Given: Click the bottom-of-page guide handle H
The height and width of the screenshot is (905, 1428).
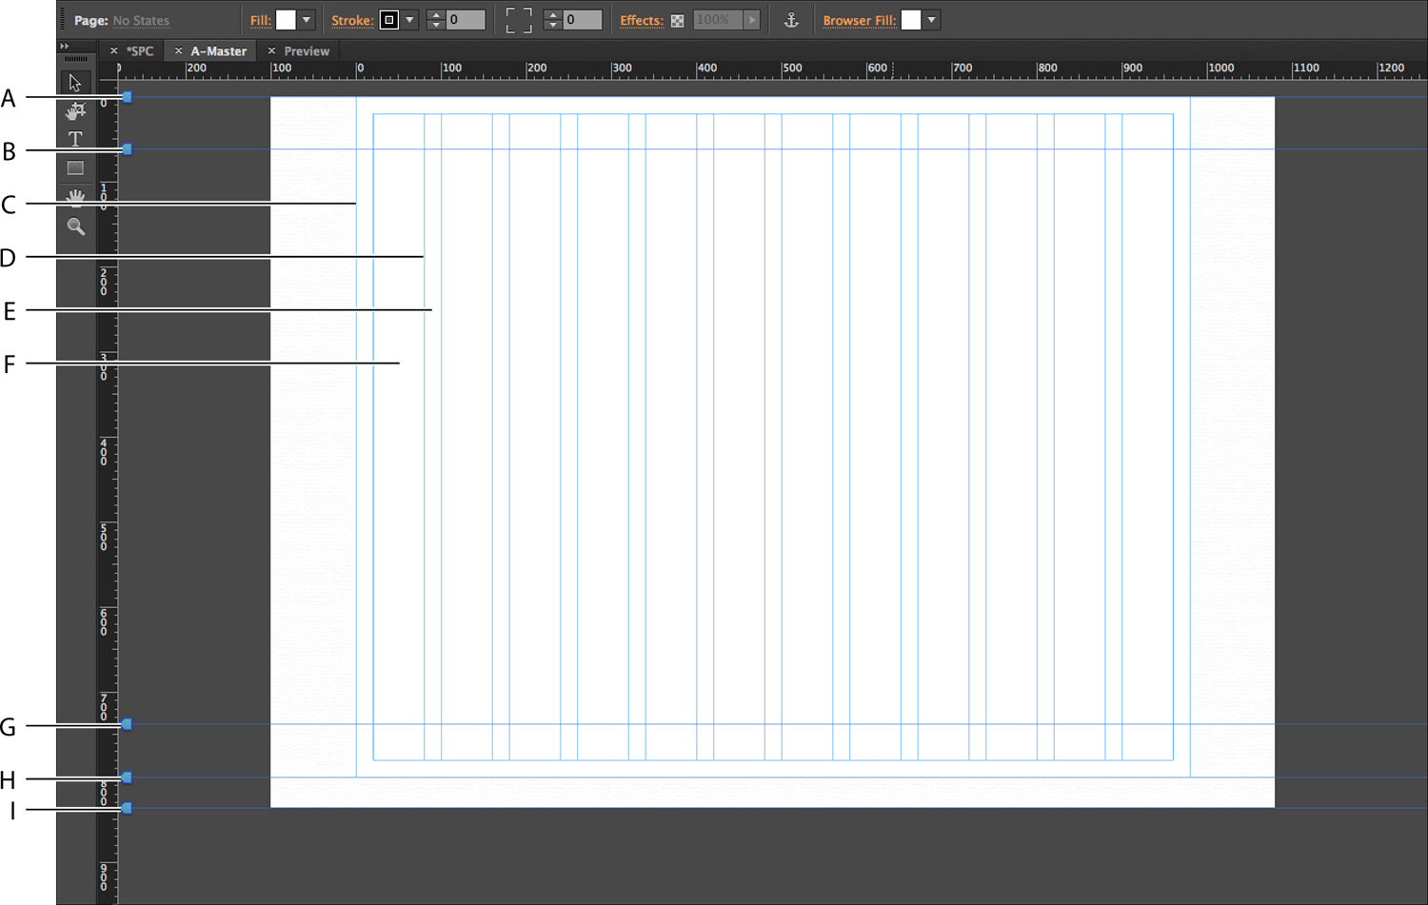Looking at the screenshot, I should tap(127, 778).
